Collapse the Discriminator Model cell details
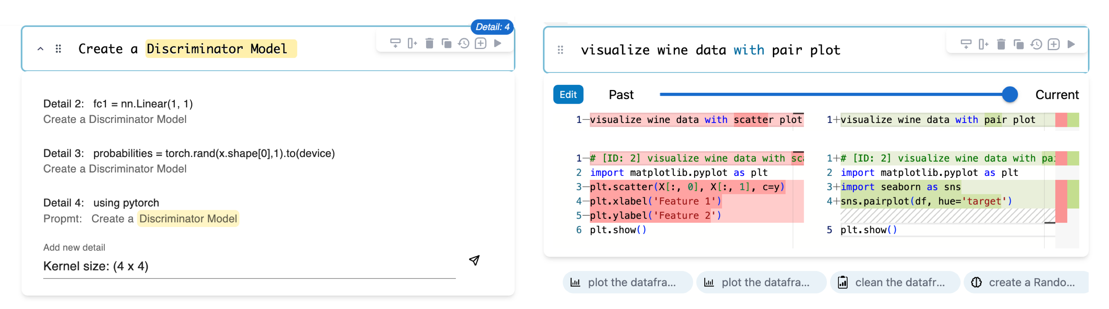The width and height of the screenshot is (1109, 309). [x=41, y=49]
